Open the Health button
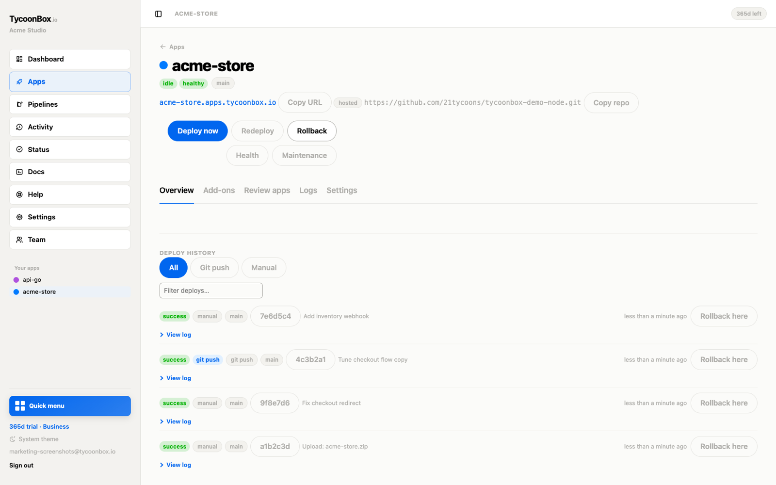This screenshot has height=485, width=776. point(247,156)
